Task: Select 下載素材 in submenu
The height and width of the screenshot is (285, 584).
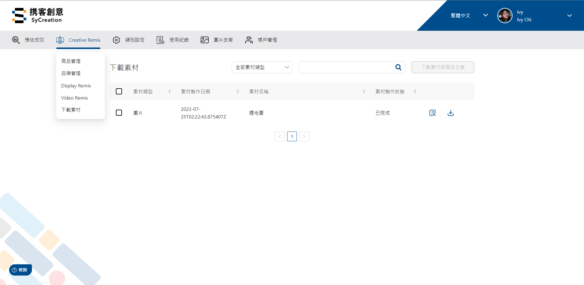Action: [x=71, y=110]
